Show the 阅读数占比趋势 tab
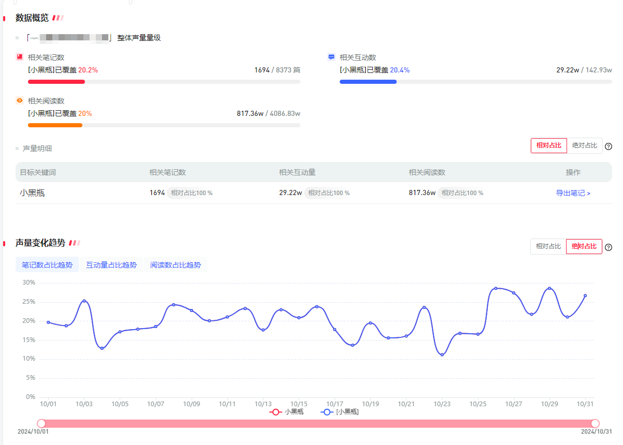This screenshot has height=445, width=623. point(176,265)
